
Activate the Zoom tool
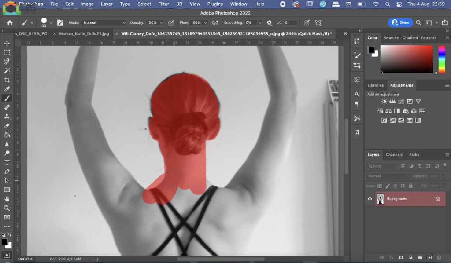click(x=7, y=208)
